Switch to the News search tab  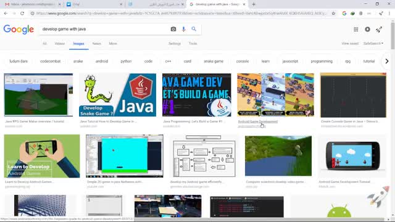click(x=96, y=44)
